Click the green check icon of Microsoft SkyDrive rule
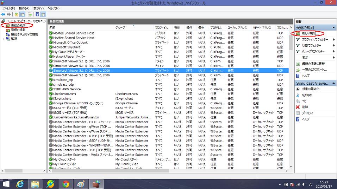The image size is (337, 189). (51, 47)
